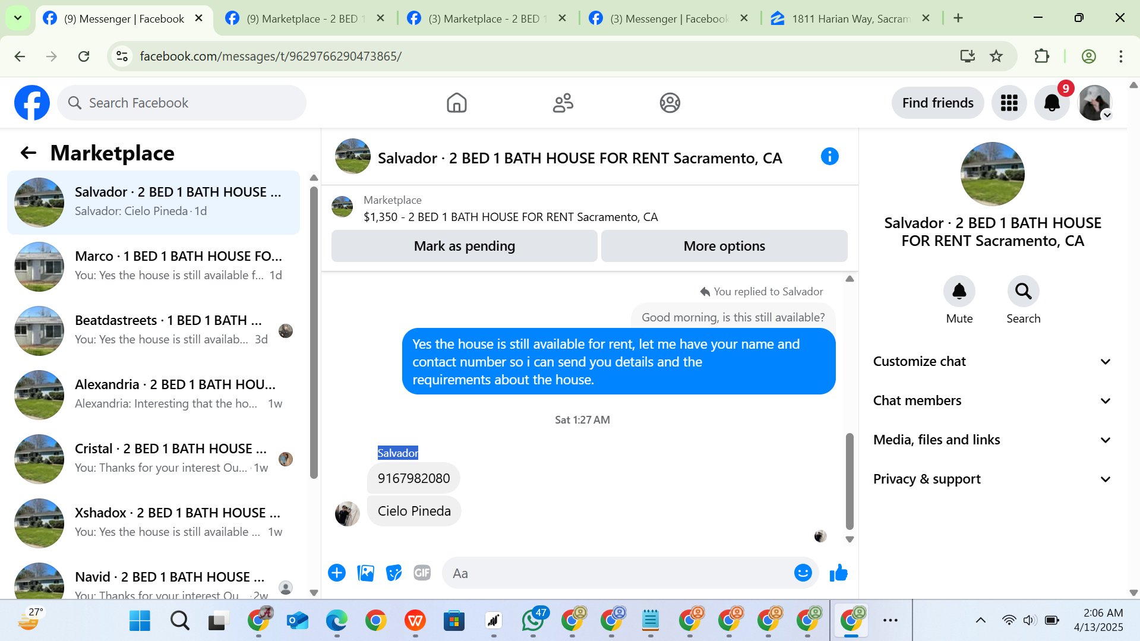Go back from Marketplace chats list
The width and height of the screenshot is (1140, 641).
coord(29,153)
